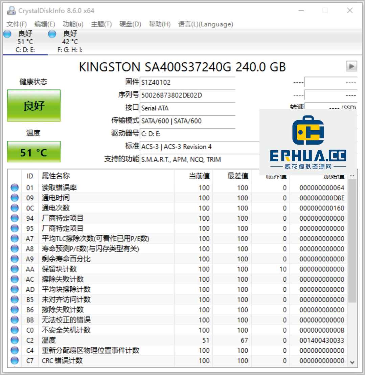Click status orb of attribute B5 未对齐访问计数
365x375 pixels.
pos(15,300)
